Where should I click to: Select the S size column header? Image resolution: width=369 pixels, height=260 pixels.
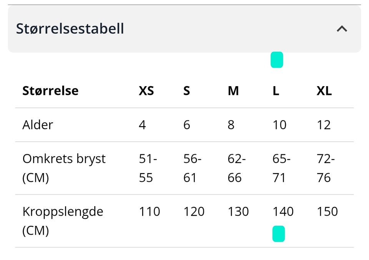[186, 91]
